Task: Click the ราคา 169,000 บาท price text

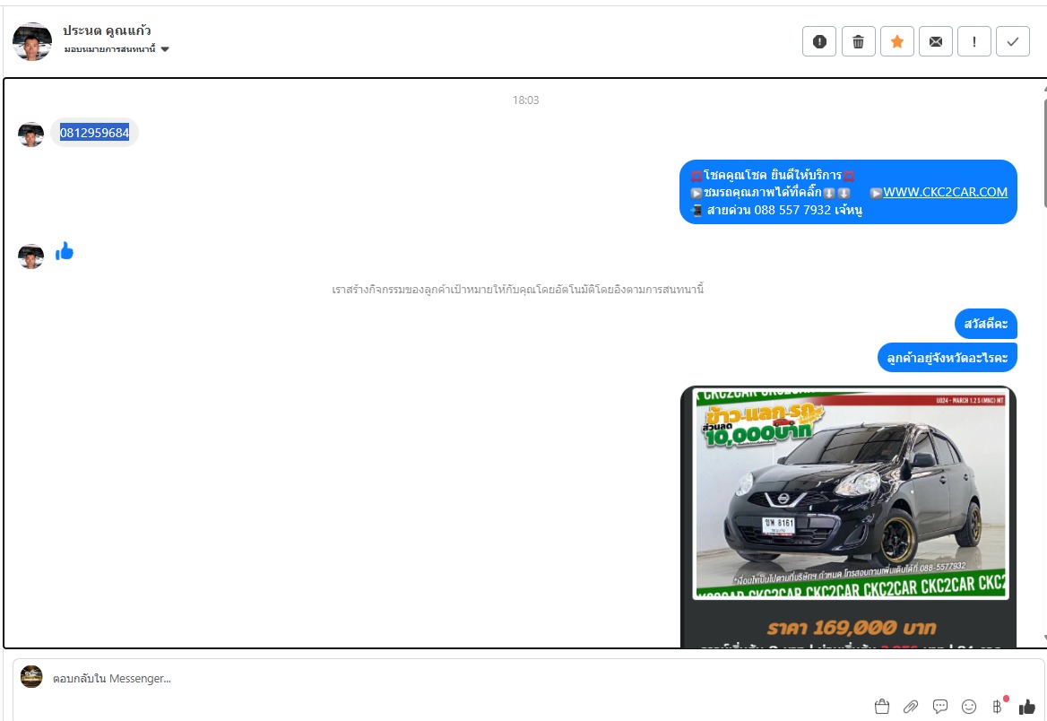Action: 852,628
